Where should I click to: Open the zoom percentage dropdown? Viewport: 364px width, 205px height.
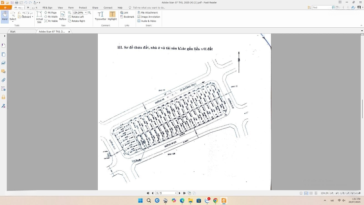[x=86, y=12]
